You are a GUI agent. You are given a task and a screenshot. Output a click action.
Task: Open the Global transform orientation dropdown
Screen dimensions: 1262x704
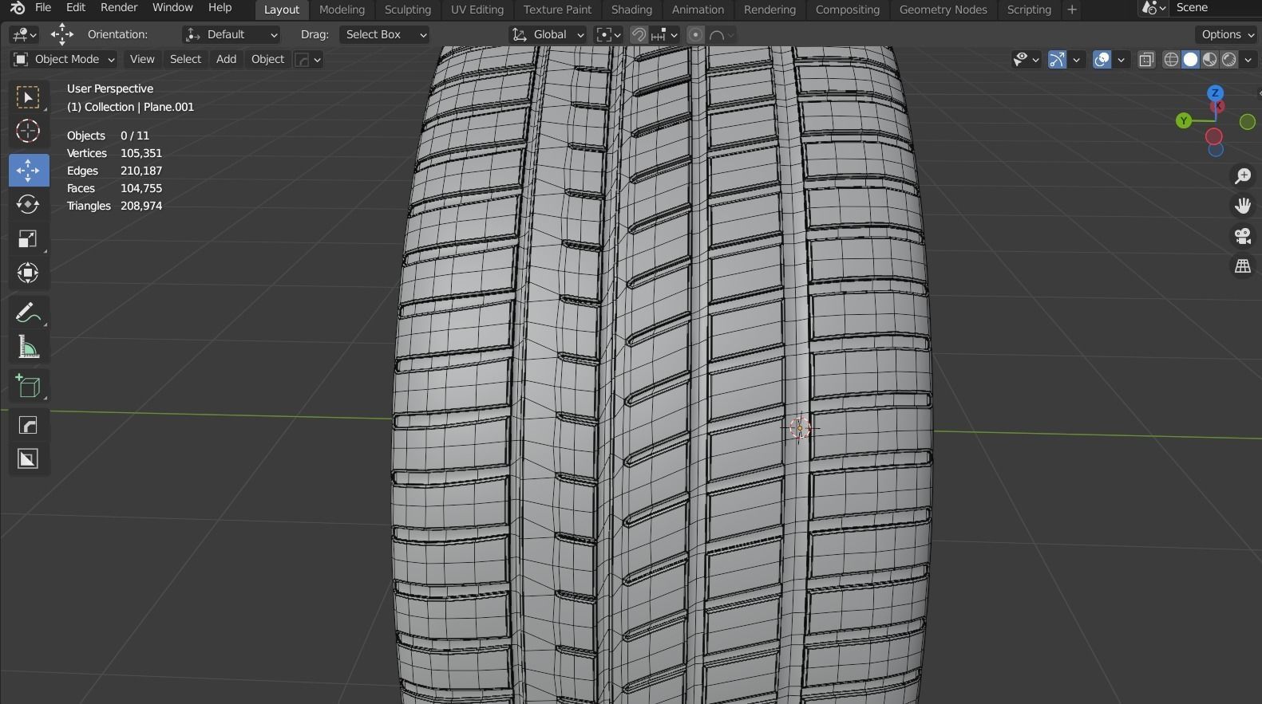click(548, 34)
